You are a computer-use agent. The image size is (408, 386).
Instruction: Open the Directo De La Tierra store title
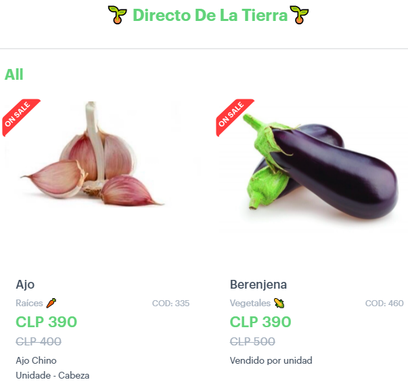coord(210,15)
